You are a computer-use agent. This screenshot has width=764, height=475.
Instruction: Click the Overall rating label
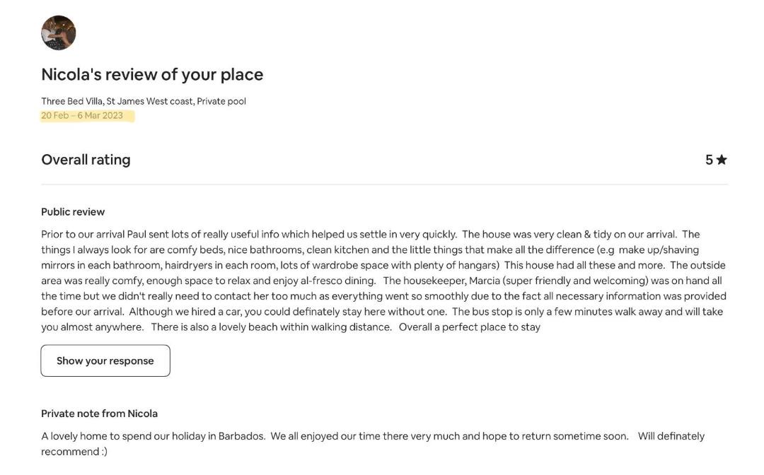click(86, 160)
